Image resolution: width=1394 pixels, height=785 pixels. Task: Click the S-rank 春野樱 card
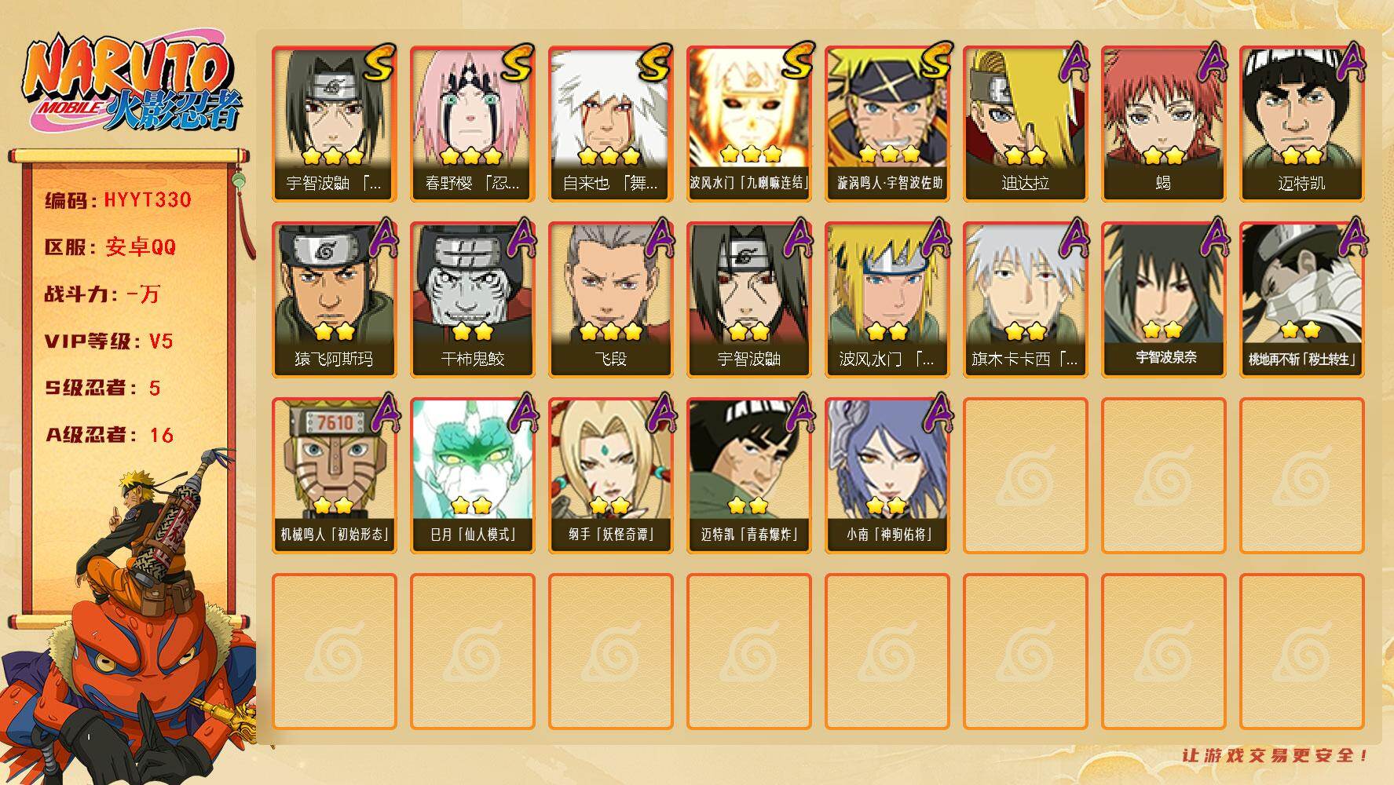click(472, 124)
